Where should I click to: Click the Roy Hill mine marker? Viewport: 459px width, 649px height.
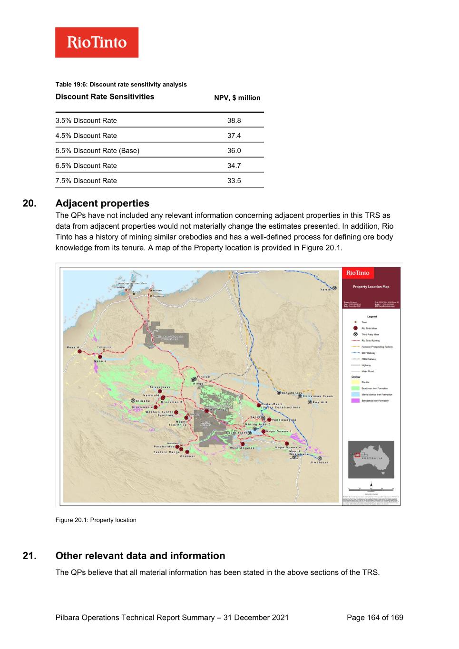pyautogui.click(x=310, y=402)
